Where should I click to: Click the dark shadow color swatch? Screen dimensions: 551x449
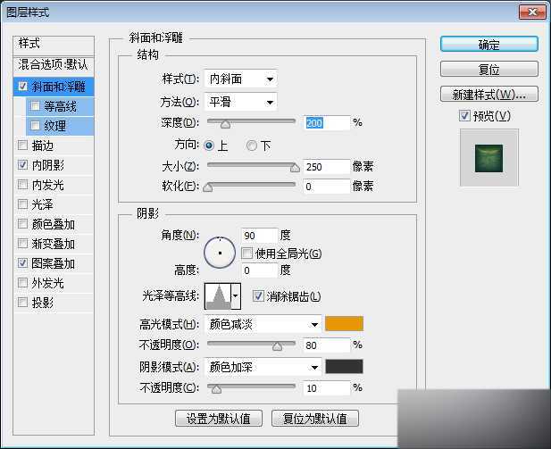click(344, 367)
